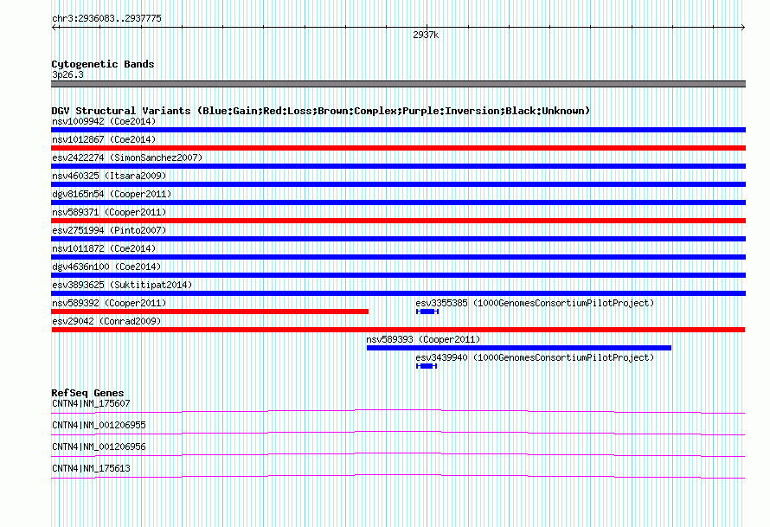This screenshot has height=527, width=770.
Task: Open gene label CNTN4|NM_175613
Action: pos(91,468)
